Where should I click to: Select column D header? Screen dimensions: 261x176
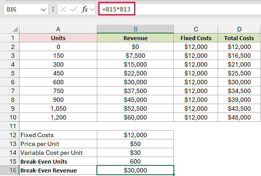pyautogui.click(x=239, y=29)
